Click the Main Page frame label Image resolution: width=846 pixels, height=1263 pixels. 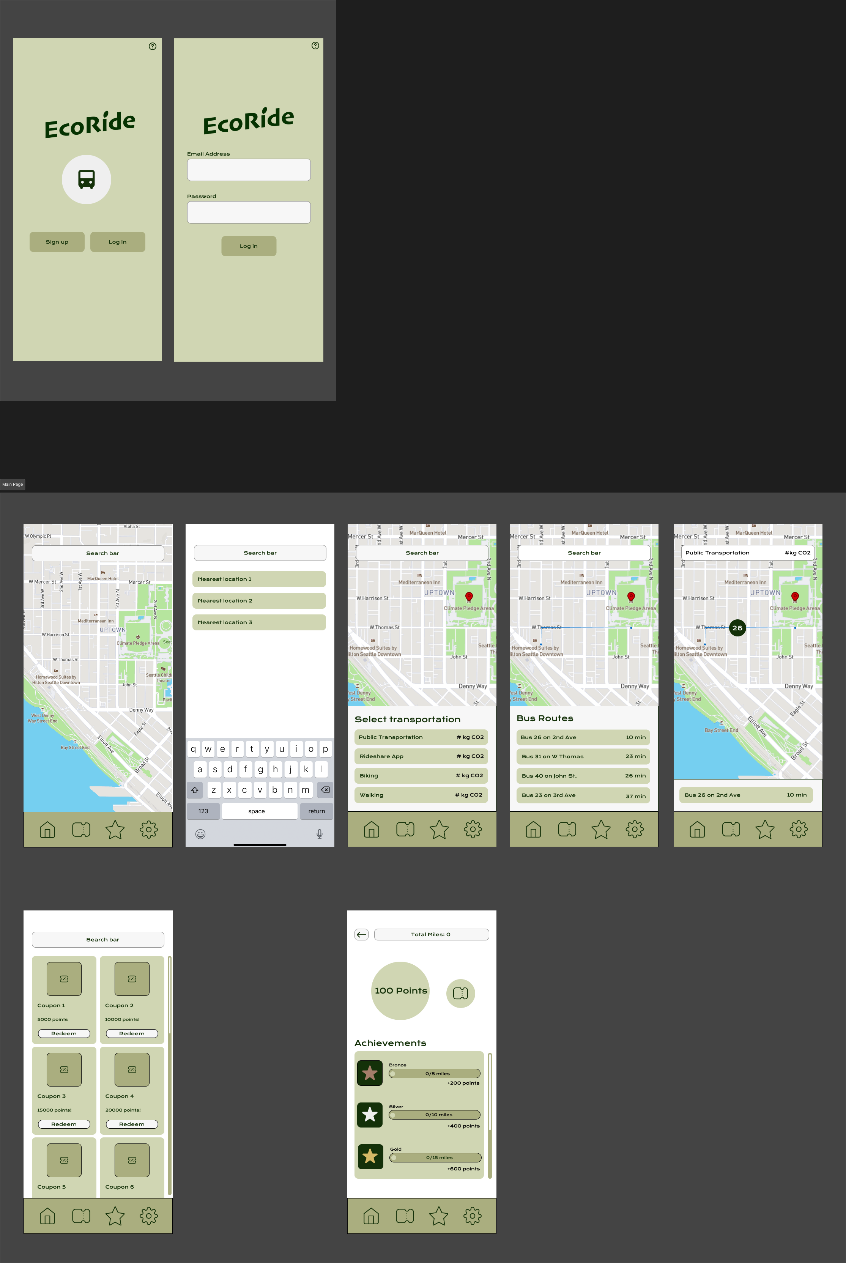point(13,485)
